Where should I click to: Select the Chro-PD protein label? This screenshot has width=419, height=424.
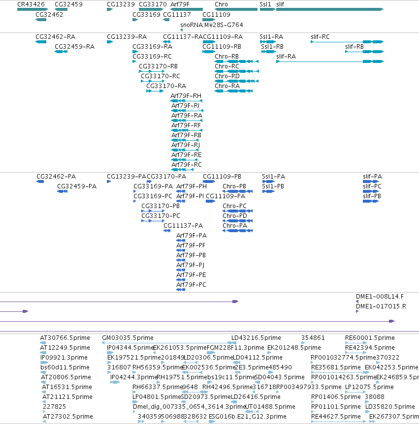point(235,216)
